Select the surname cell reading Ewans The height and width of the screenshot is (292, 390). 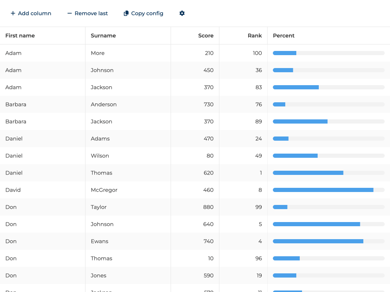[x=99, y=241]
